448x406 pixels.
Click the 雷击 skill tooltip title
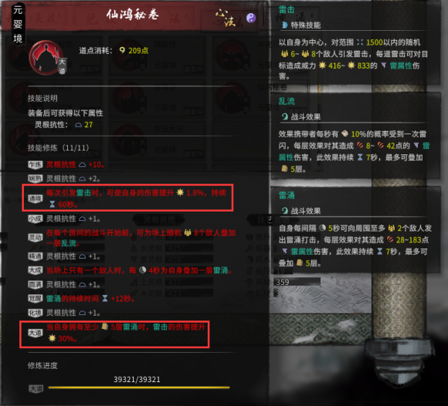(x=287, y=10)
